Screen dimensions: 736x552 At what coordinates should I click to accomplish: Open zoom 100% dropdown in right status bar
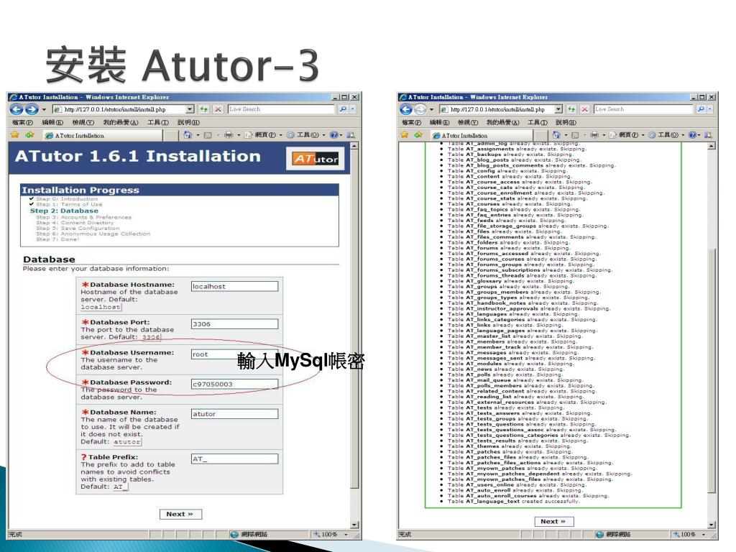tap(704, 534)
